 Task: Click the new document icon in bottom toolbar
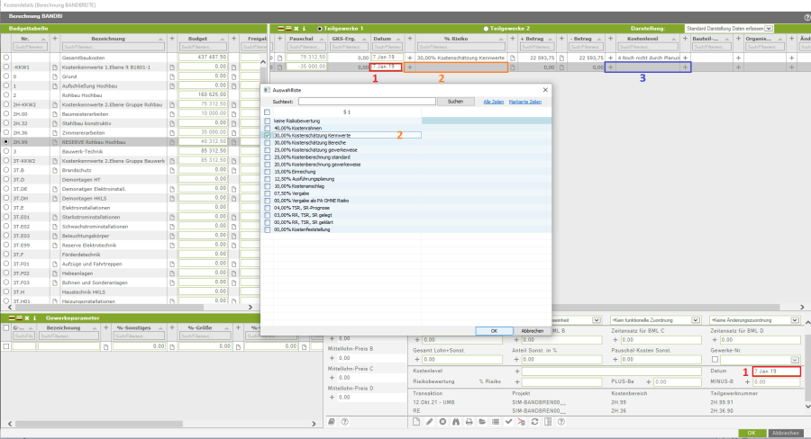pos(416,422)
